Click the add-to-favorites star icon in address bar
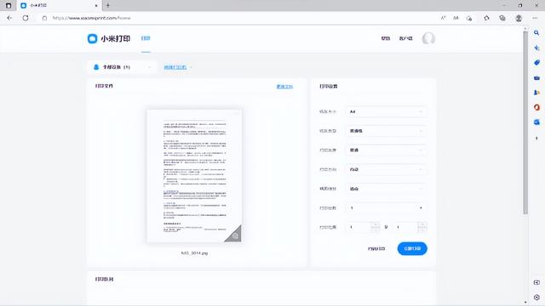 point(469,18)
